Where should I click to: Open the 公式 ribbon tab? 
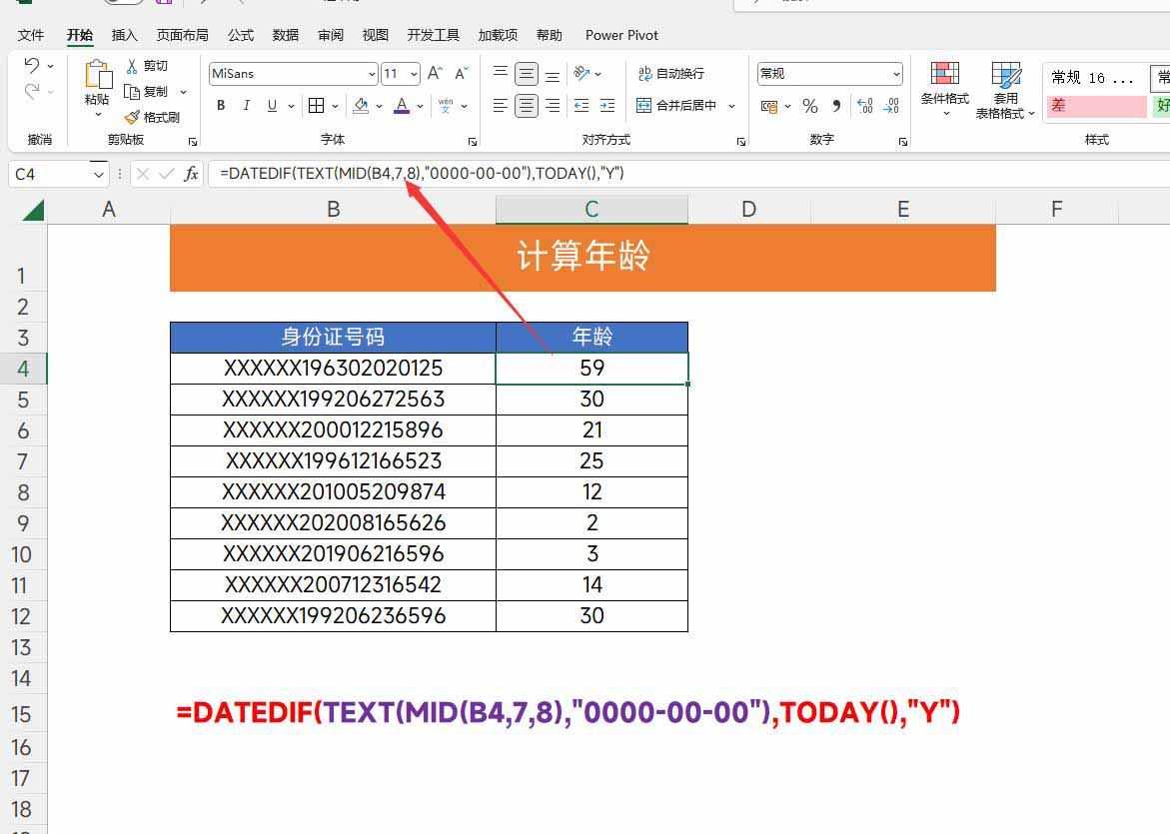240,35
